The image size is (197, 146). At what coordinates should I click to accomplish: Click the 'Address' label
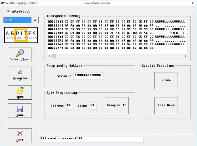(x=57, y=106)
